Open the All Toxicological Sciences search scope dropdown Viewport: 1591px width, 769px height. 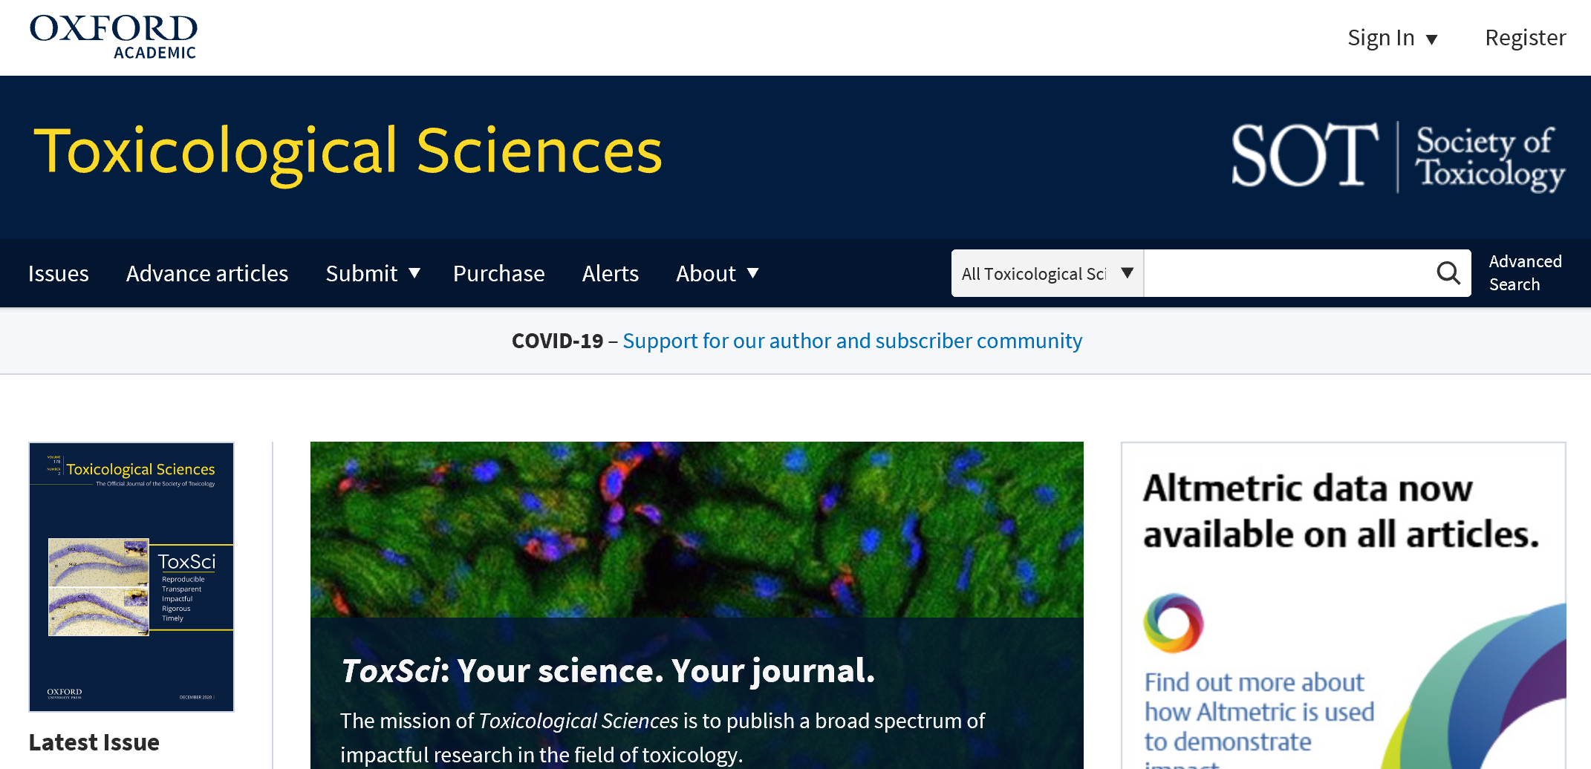(x=1047, y=273)
